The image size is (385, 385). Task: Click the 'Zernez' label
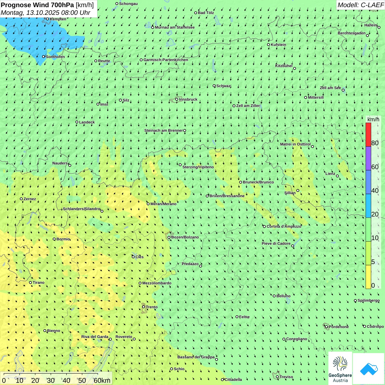pos(30,199)
